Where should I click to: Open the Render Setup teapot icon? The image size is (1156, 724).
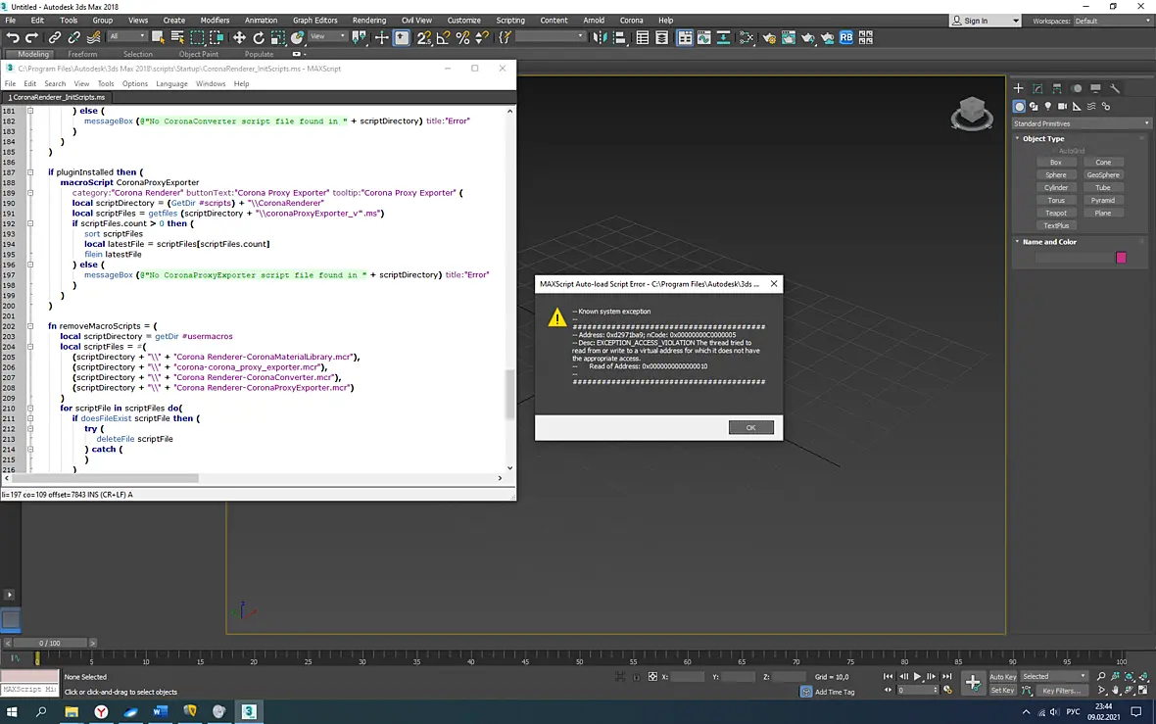point(769,37)
